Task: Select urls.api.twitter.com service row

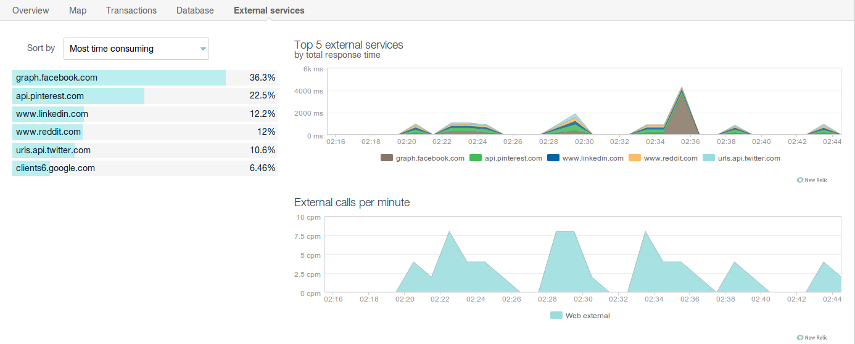Action: coord(145,150)
